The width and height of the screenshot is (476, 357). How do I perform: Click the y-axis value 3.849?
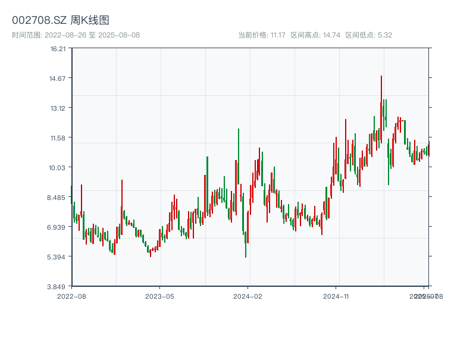56,287
